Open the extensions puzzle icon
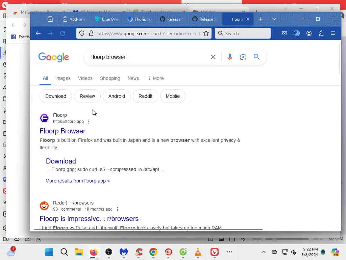Viewport: 346px width, 260px height. 321,34
